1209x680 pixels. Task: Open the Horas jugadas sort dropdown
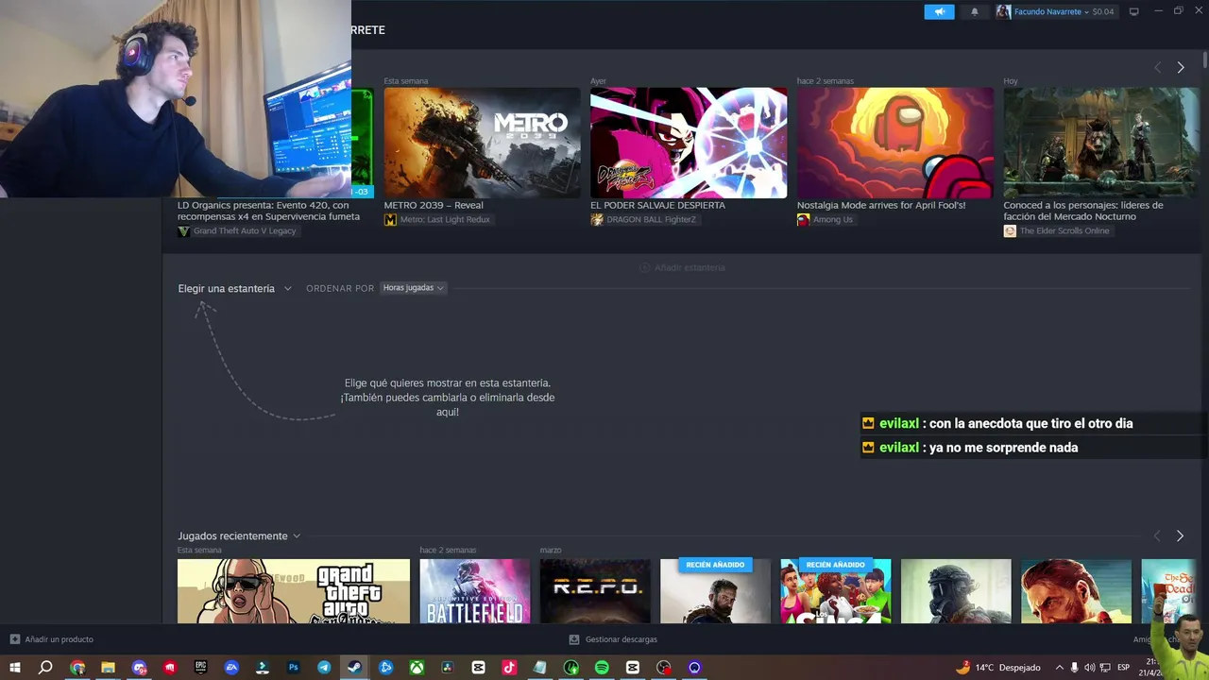[413, 288]
